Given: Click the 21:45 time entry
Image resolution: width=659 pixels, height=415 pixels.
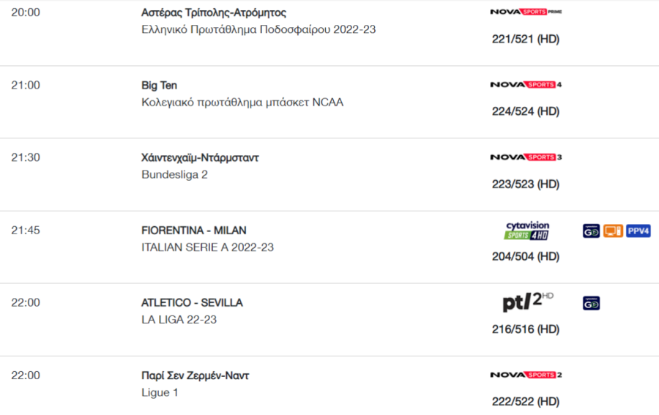Looking at the screenshot, I should tap(26, 230).
